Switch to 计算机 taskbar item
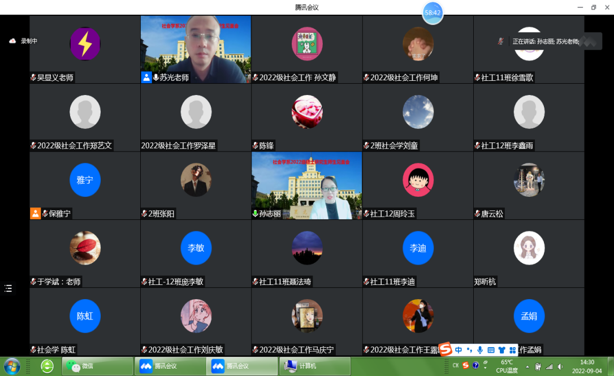Image resolution: width=614 pixels, height=376 pixels. pos(314,366)
